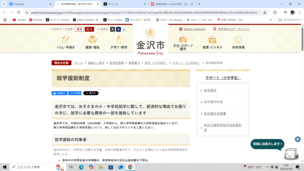This screenshot has width=304, height=171.
Task: Reload the page
Action: pos(19,12)
